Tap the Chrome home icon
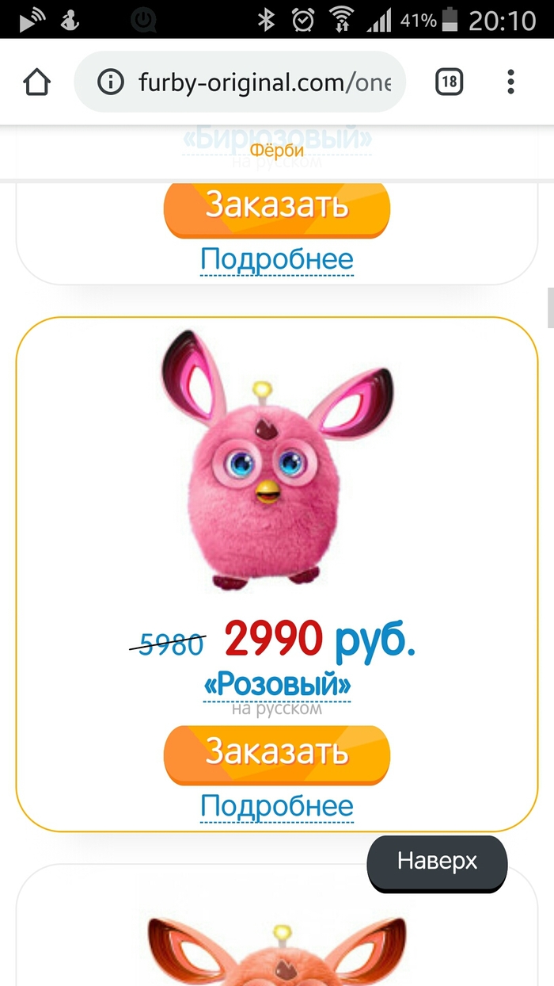This screenshot has height=986, width=554. point(37,82)
